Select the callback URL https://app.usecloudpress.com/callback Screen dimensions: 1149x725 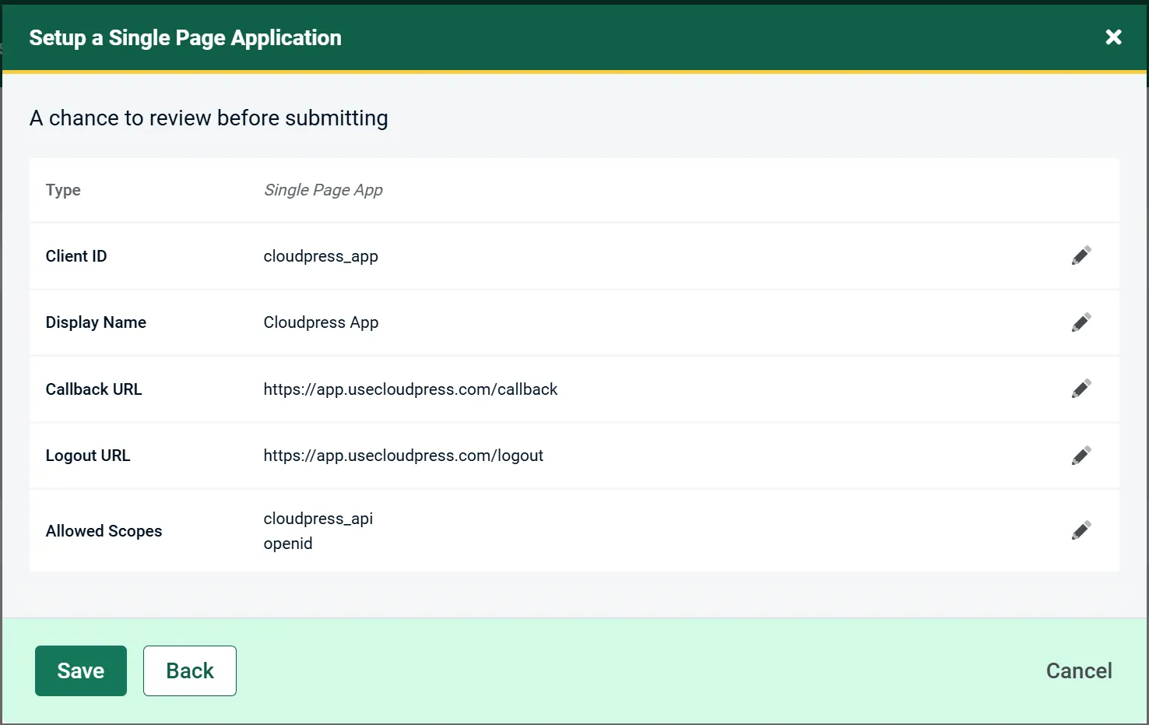410,389
